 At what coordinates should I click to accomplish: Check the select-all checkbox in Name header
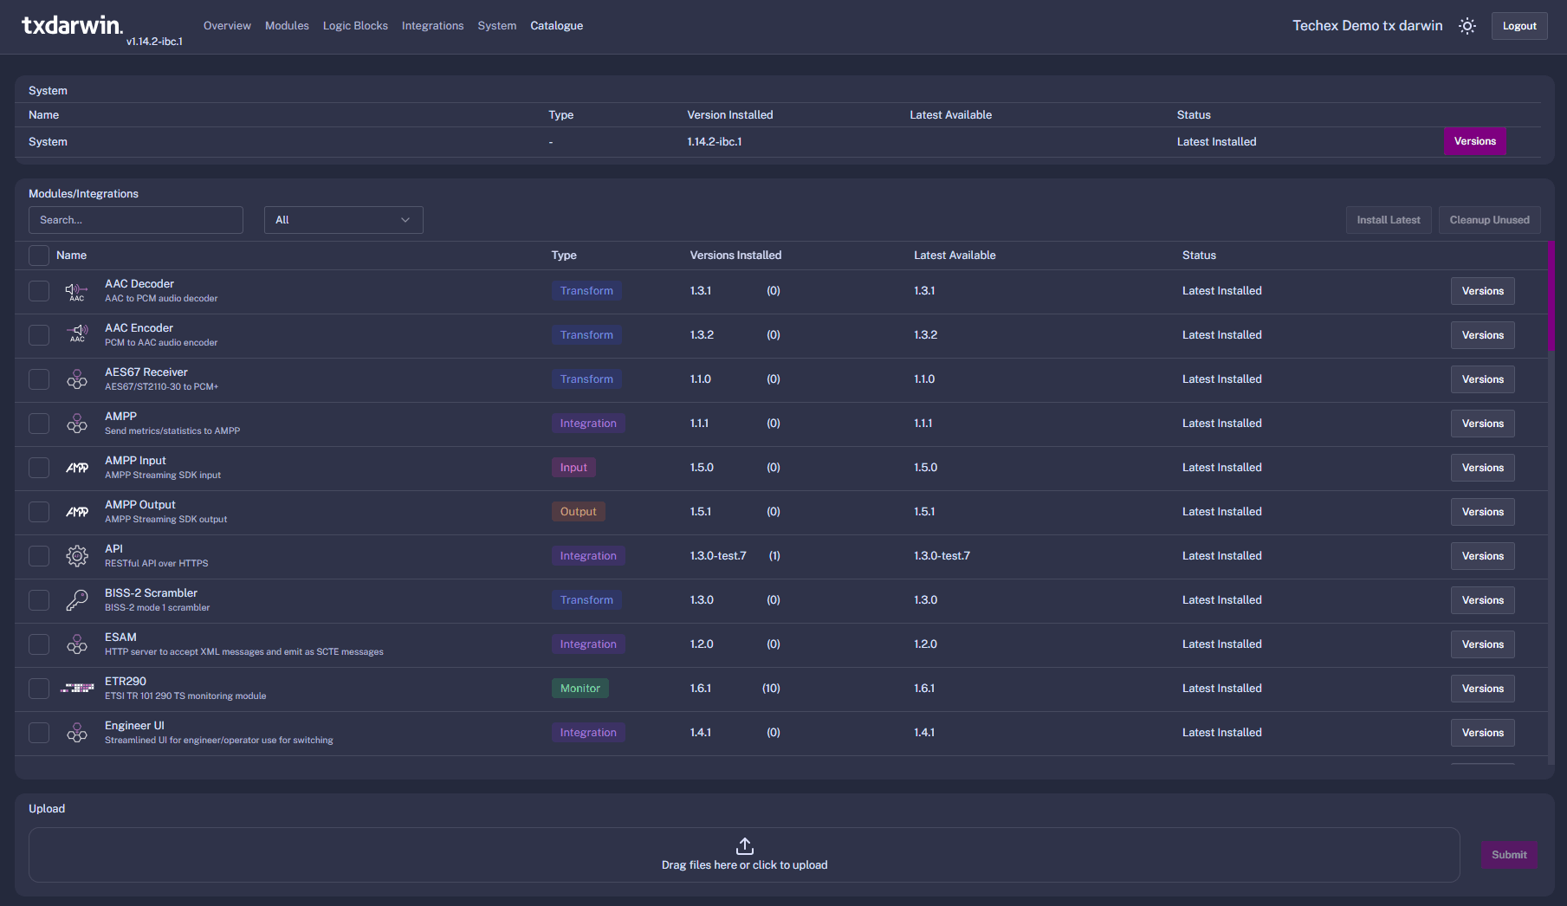point(39,256)
